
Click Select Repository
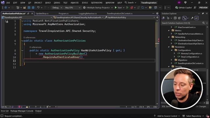(193, 116)
